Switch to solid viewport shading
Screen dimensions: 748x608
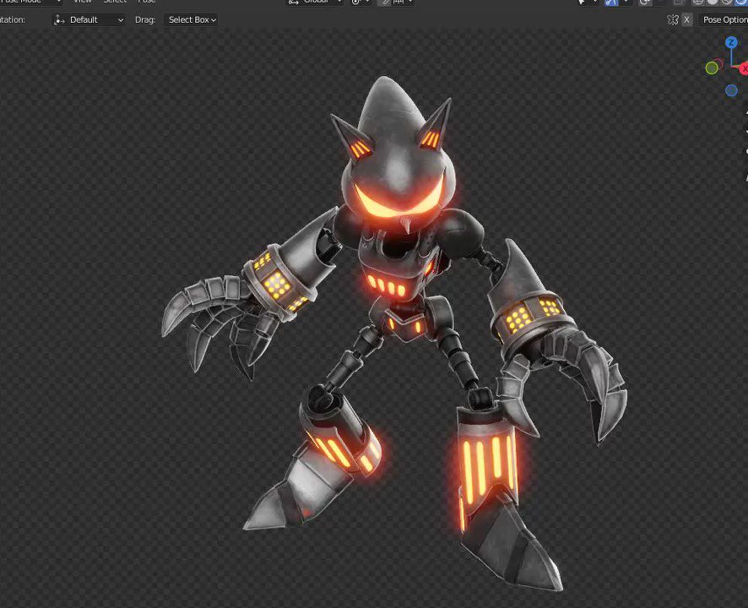(713, 2)
